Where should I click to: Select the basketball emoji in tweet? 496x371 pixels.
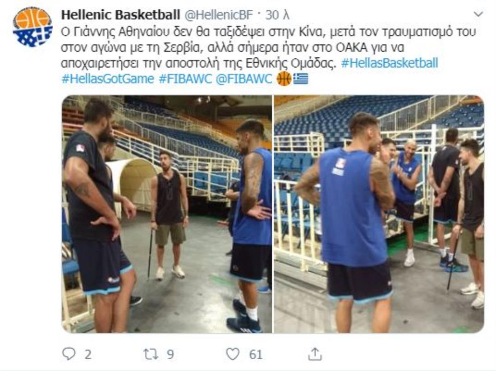(284, 79)
